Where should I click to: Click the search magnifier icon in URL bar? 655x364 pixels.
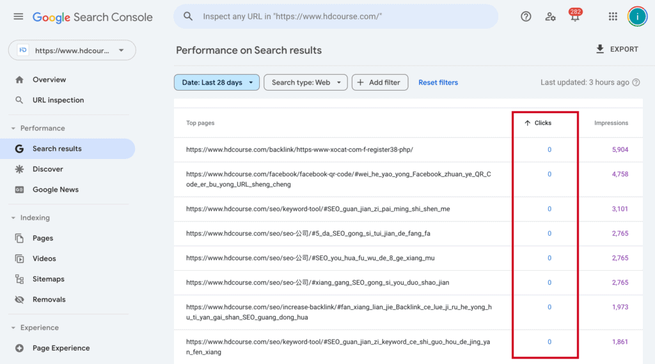pyautogui.click(x=188, y=16)
